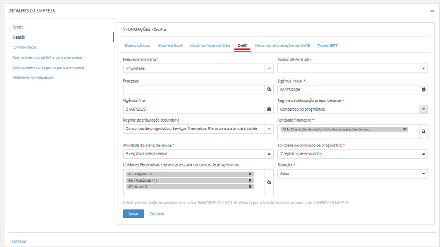Go to the Contabilidade sidebar section
The image size is (440, 247).
pyautogui.click(x=24, y=47)
